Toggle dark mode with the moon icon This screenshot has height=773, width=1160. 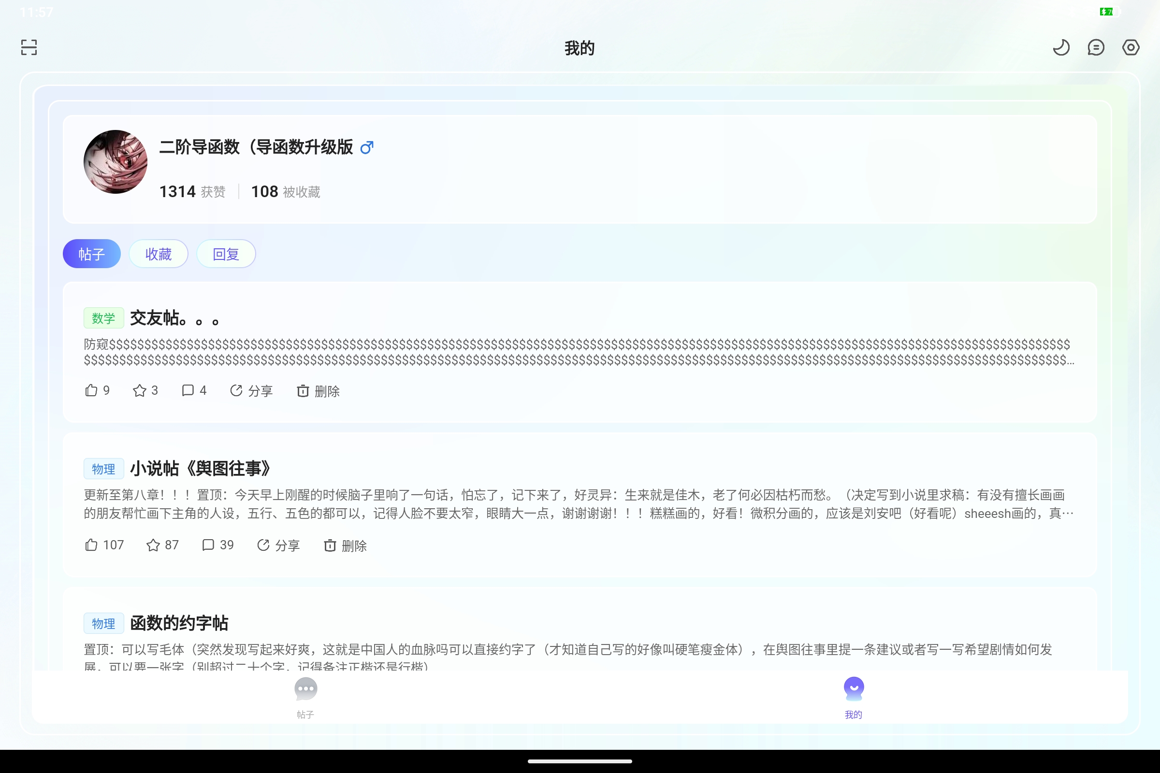1061,47
